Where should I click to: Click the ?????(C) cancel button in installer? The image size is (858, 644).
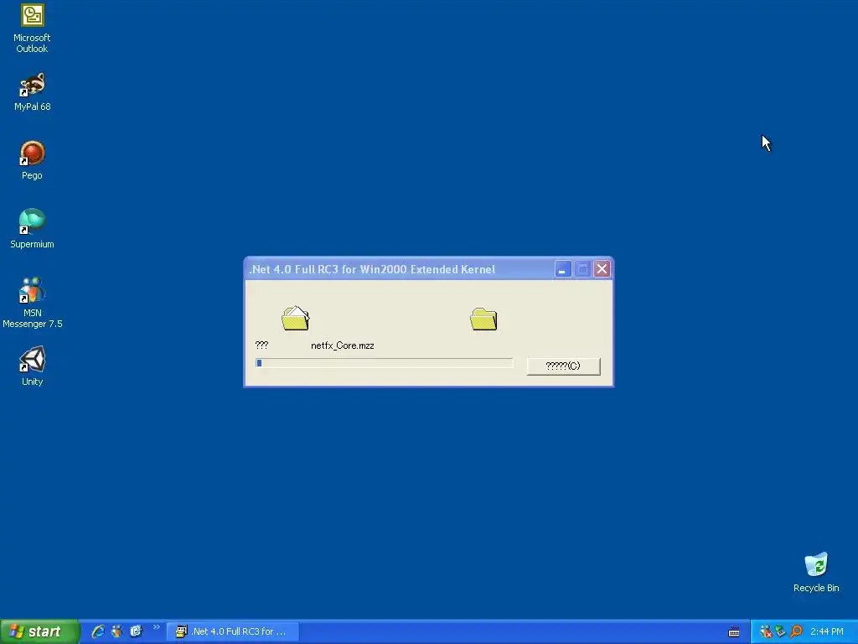point(563,366)
